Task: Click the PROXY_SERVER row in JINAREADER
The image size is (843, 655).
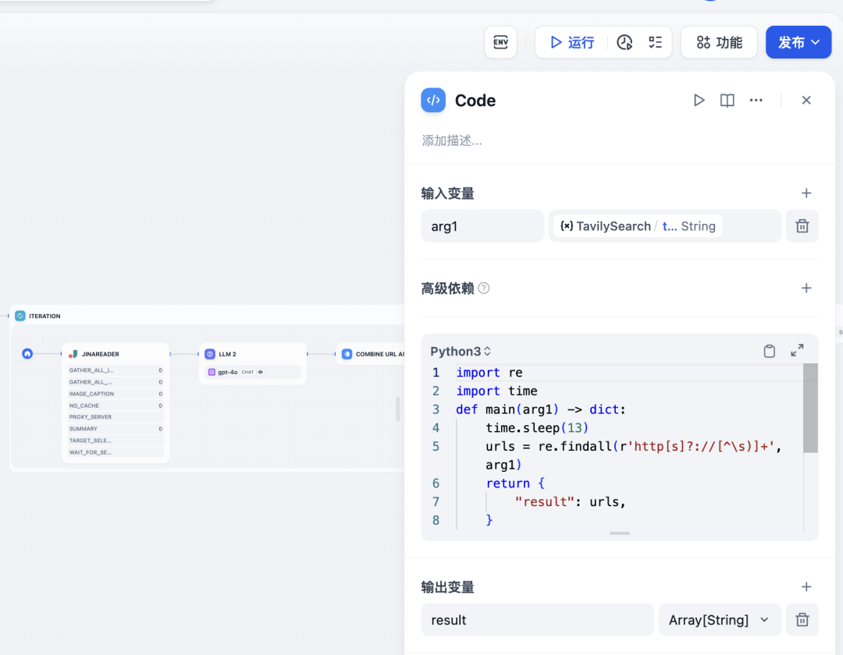Action: click(116, 417)
